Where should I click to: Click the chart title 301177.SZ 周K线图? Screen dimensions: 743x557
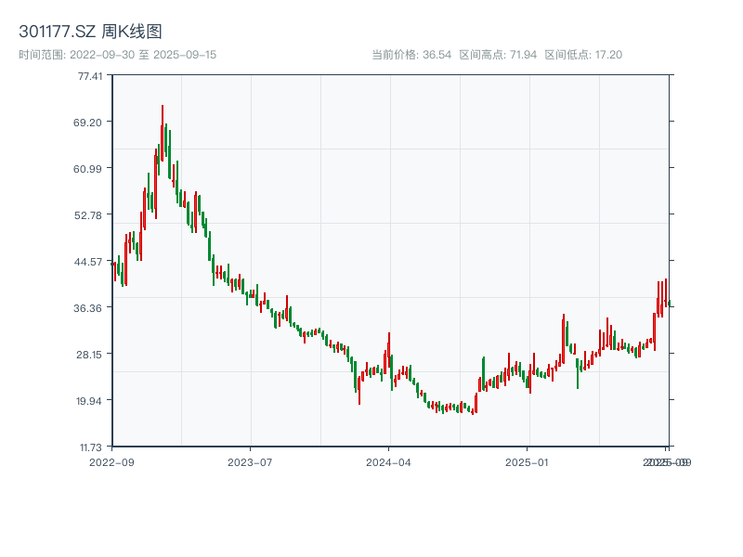pyautogui.click(x=91, y=30)
